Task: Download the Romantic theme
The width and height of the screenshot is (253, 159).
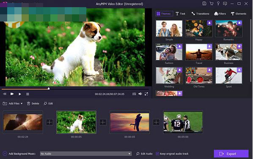Action: [239, 23]
